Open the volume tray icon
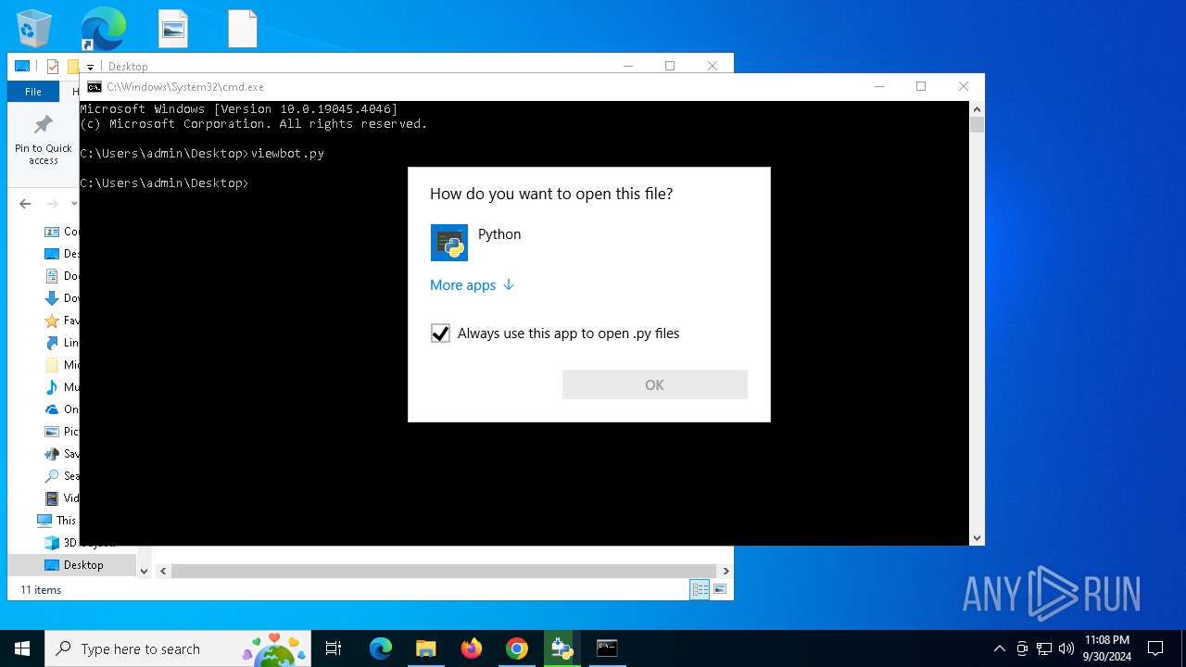1186x667 pixels. 1066,648
